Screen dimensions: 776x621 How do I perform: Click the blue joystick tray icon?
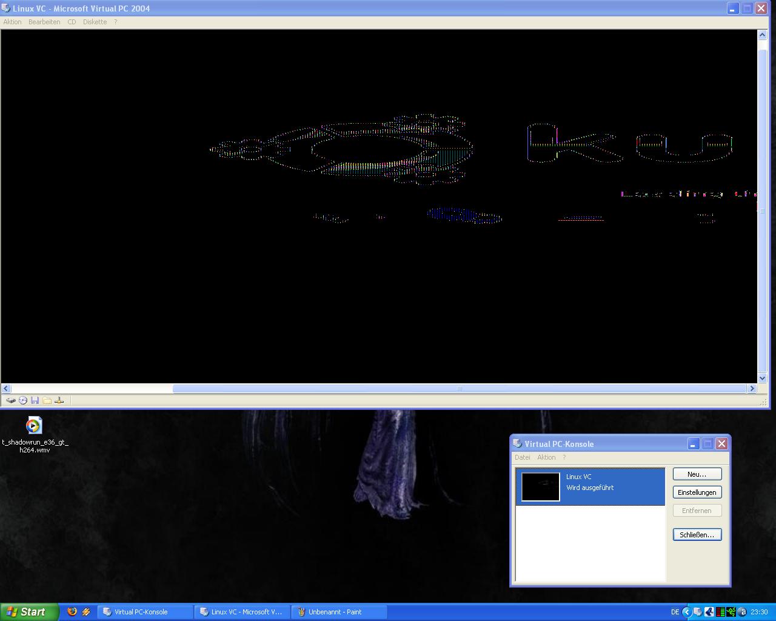pos(709,612)
